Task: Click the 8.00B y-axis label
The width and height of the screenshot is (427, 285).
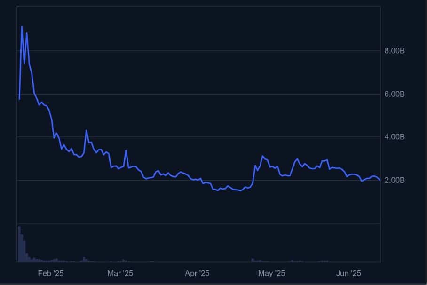Action: tap(395, 51)
